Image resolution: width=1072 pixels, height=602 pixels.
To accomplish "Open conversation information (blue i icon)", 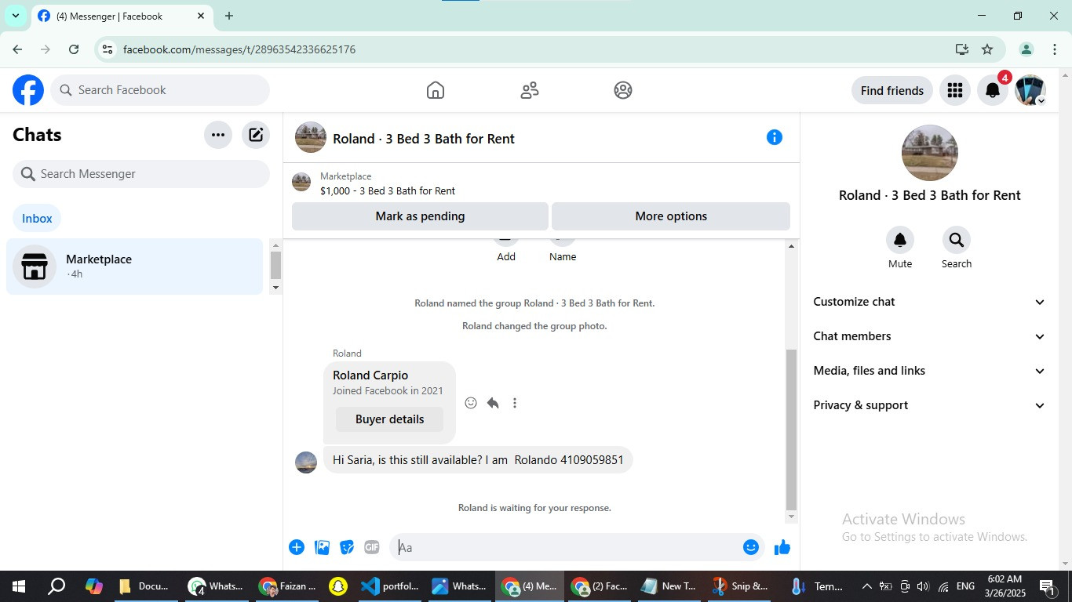I will tap(775, 138).
